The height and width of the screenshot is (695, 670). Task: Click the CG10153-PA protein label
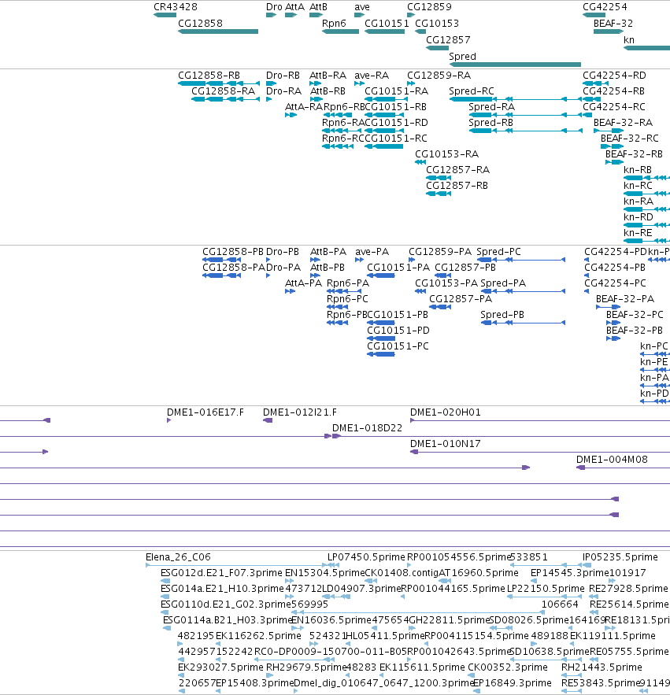coord(446,283)
